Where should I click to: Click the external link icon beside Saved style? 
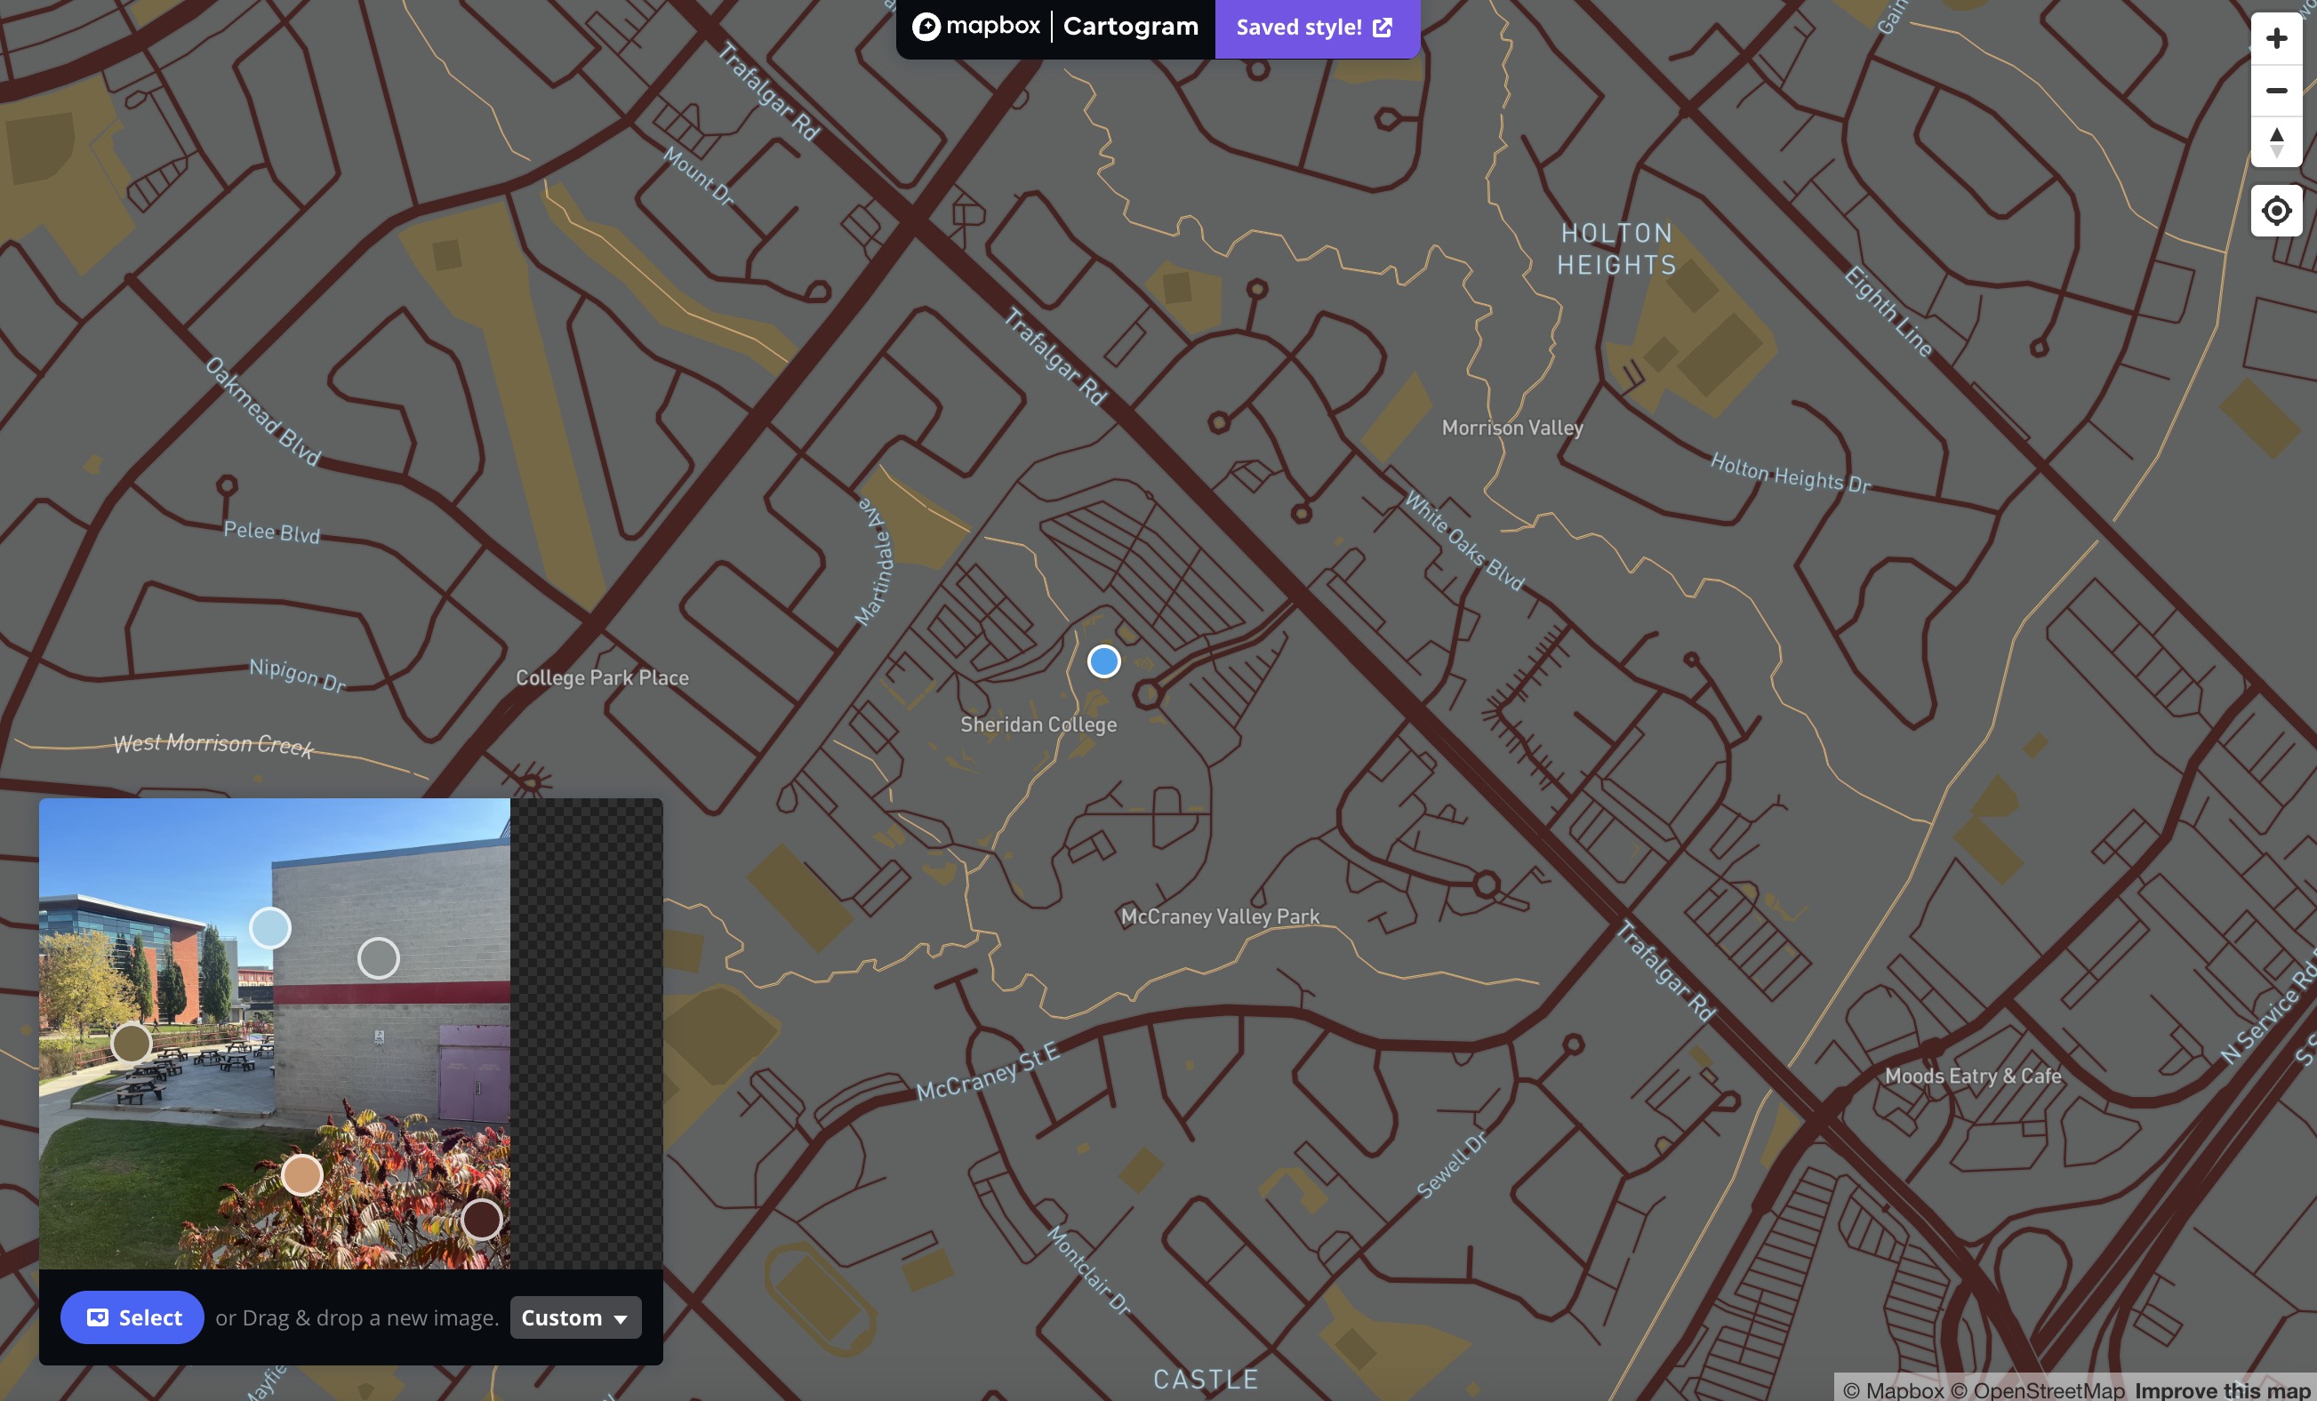[1383, 28]
